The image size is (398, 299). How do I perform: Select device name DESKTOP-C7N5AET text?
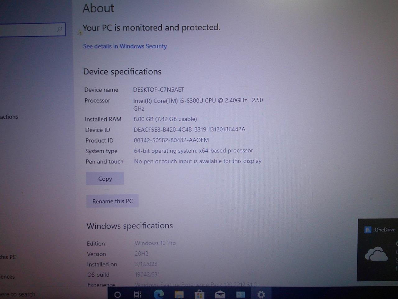[x=159, y=90]
